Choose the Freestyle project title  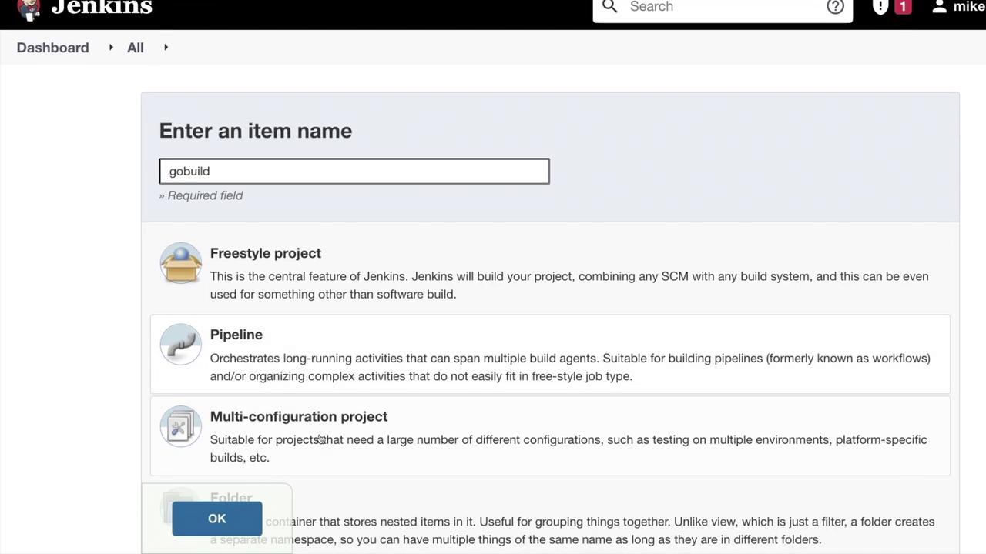[x=266, y=253]
